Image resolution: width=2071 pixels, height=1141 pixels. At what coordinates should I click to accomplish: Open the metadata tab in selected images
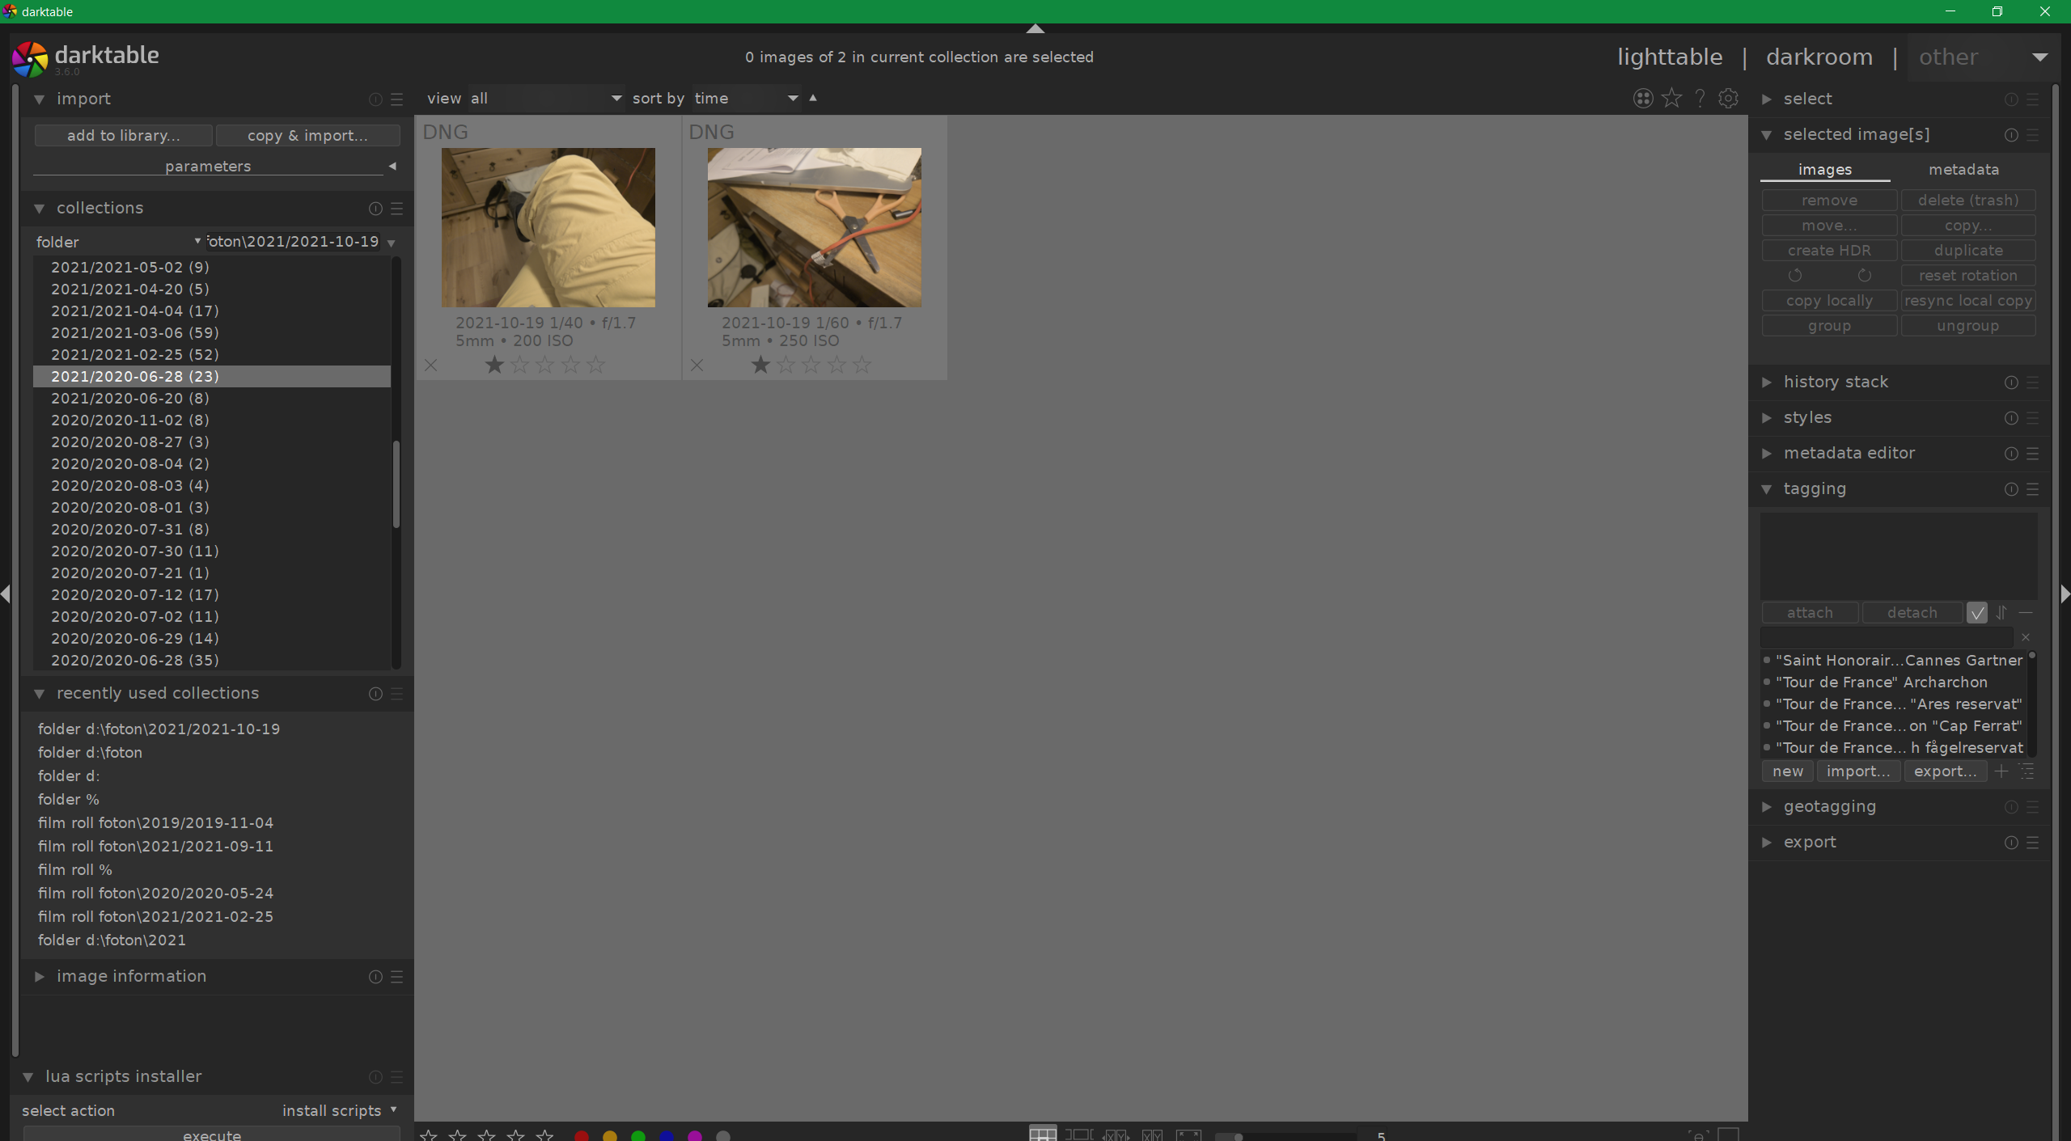point(1964,169)
